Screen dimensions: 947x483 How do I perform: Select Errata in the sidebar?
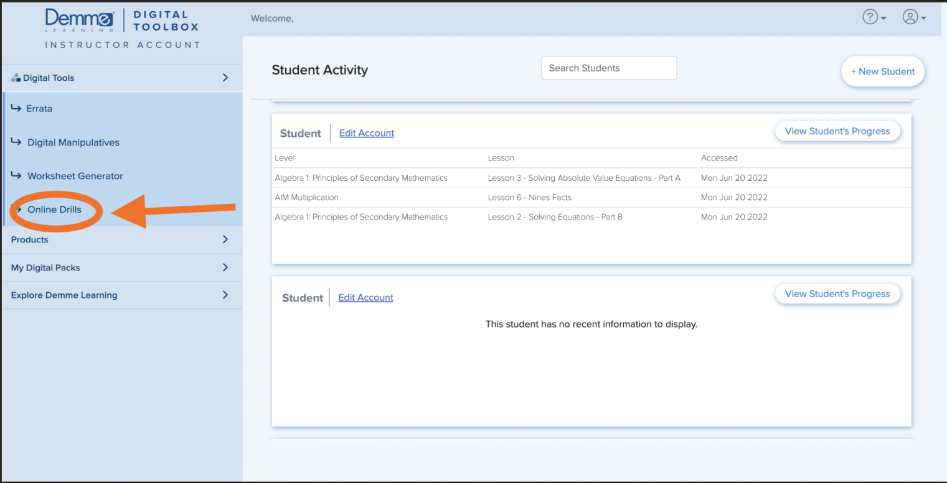[x=40, y=108]
